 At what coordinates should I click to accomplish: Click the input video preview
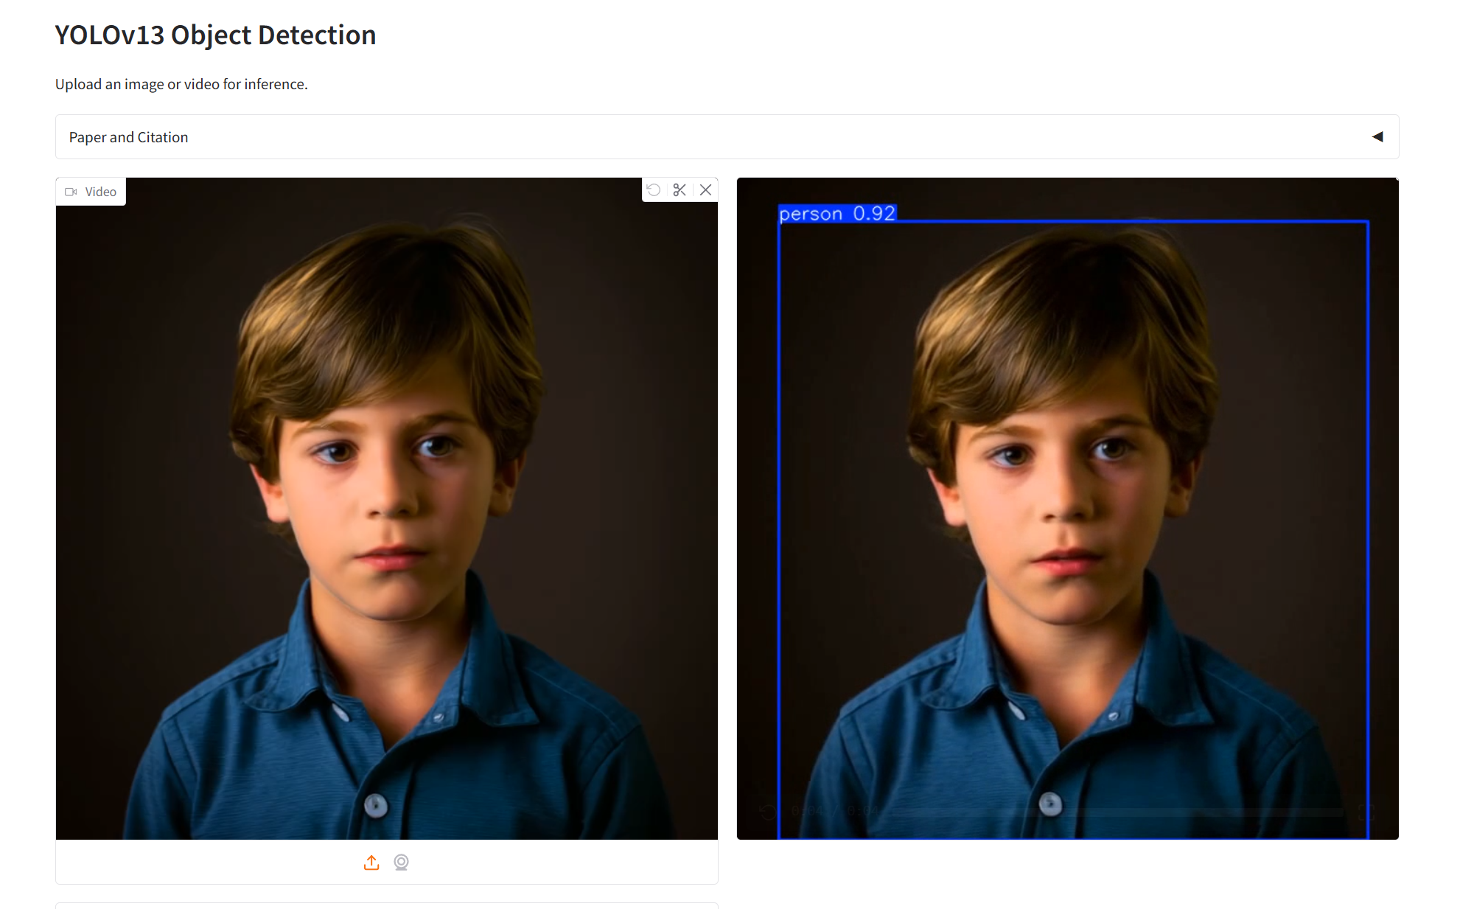coord(386,509)
